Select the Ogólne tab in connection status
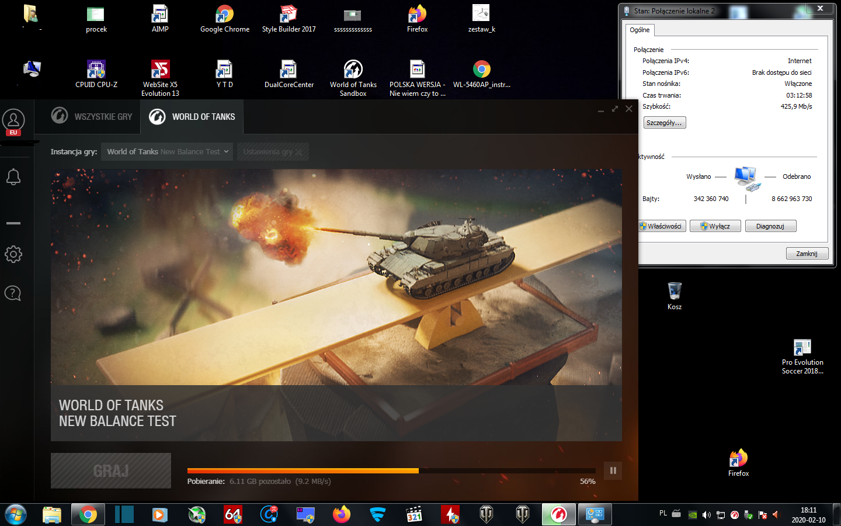Screen dimensions: 841x526 tap(640, 30)
